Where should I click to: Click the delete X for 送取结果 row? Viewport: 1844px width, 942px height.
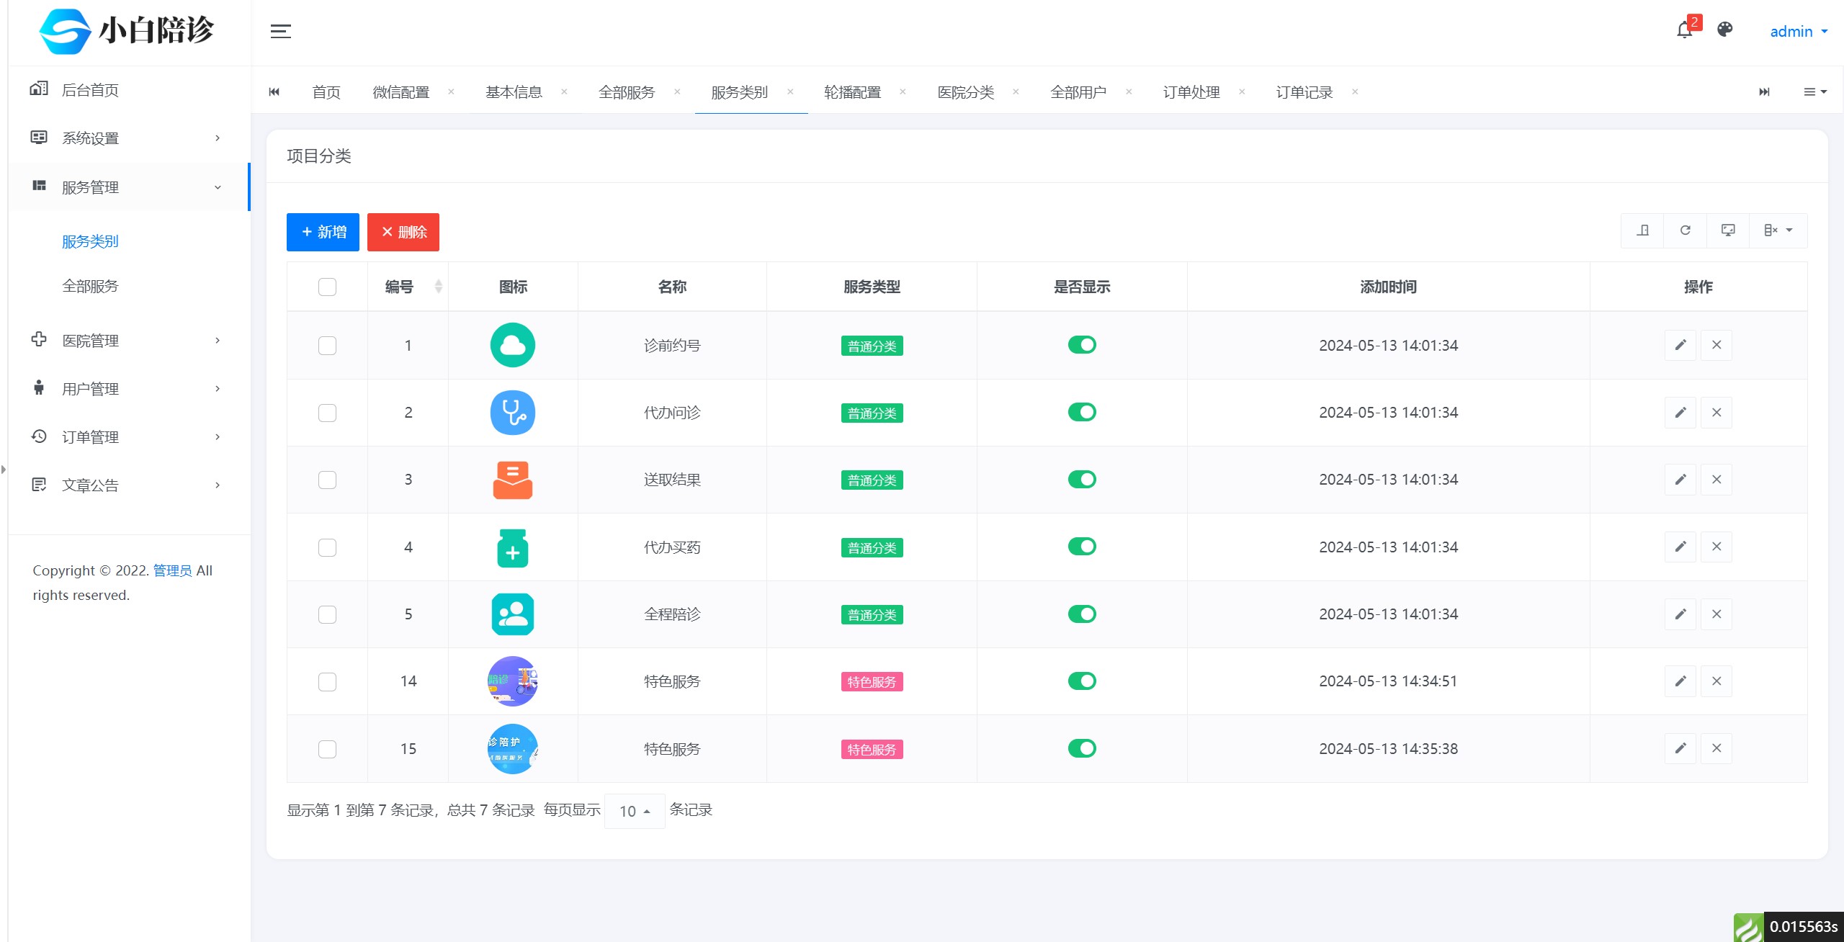[1717, 480]
